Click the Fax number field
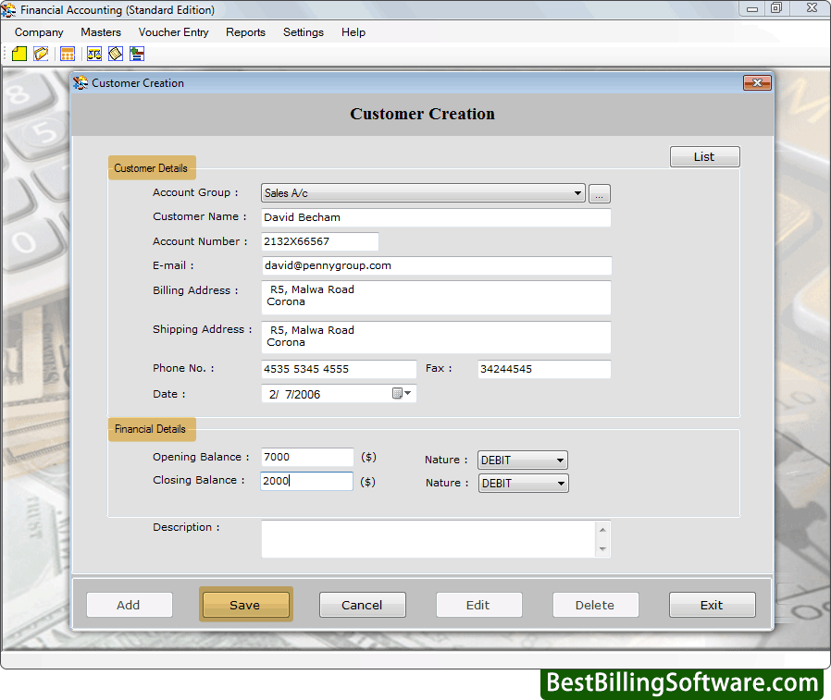This screenshot has height=700, width=831. pos(544,369)
